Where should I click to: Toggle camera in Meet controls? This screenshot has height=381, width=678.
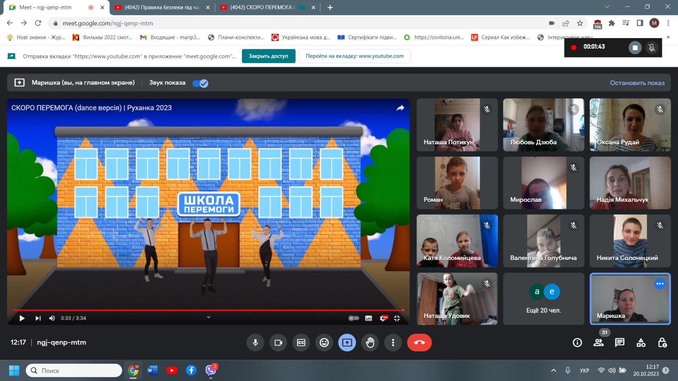point(278,342)
